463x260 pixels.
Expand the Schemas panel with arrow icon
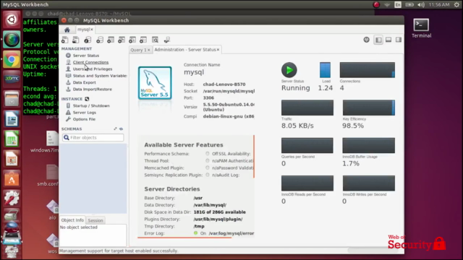click(x=115, y=129)
